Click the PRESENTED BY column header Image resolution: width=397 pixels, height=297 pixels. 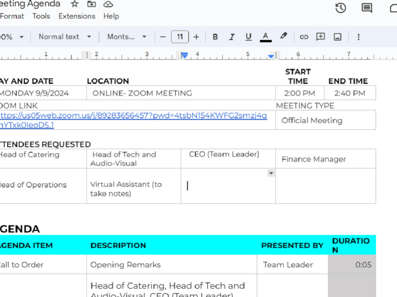point(293,246)
